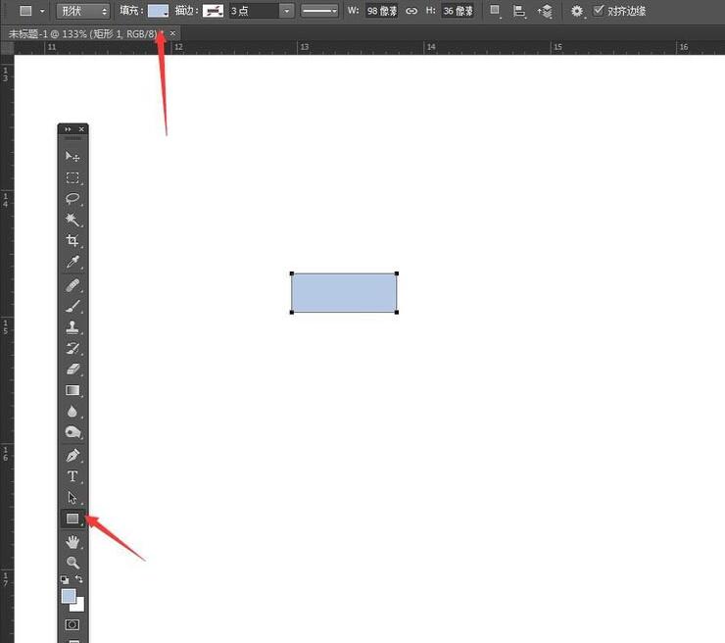Open the stroke width dropdown arrow
725x643 pixels.
[287, 11]
